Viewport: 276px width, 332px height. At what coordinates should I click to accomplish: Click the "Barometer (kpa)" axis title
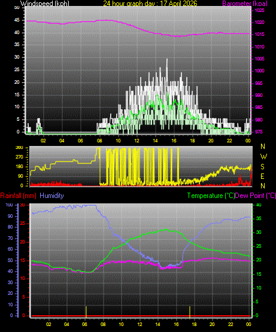[x=245, y=4]
